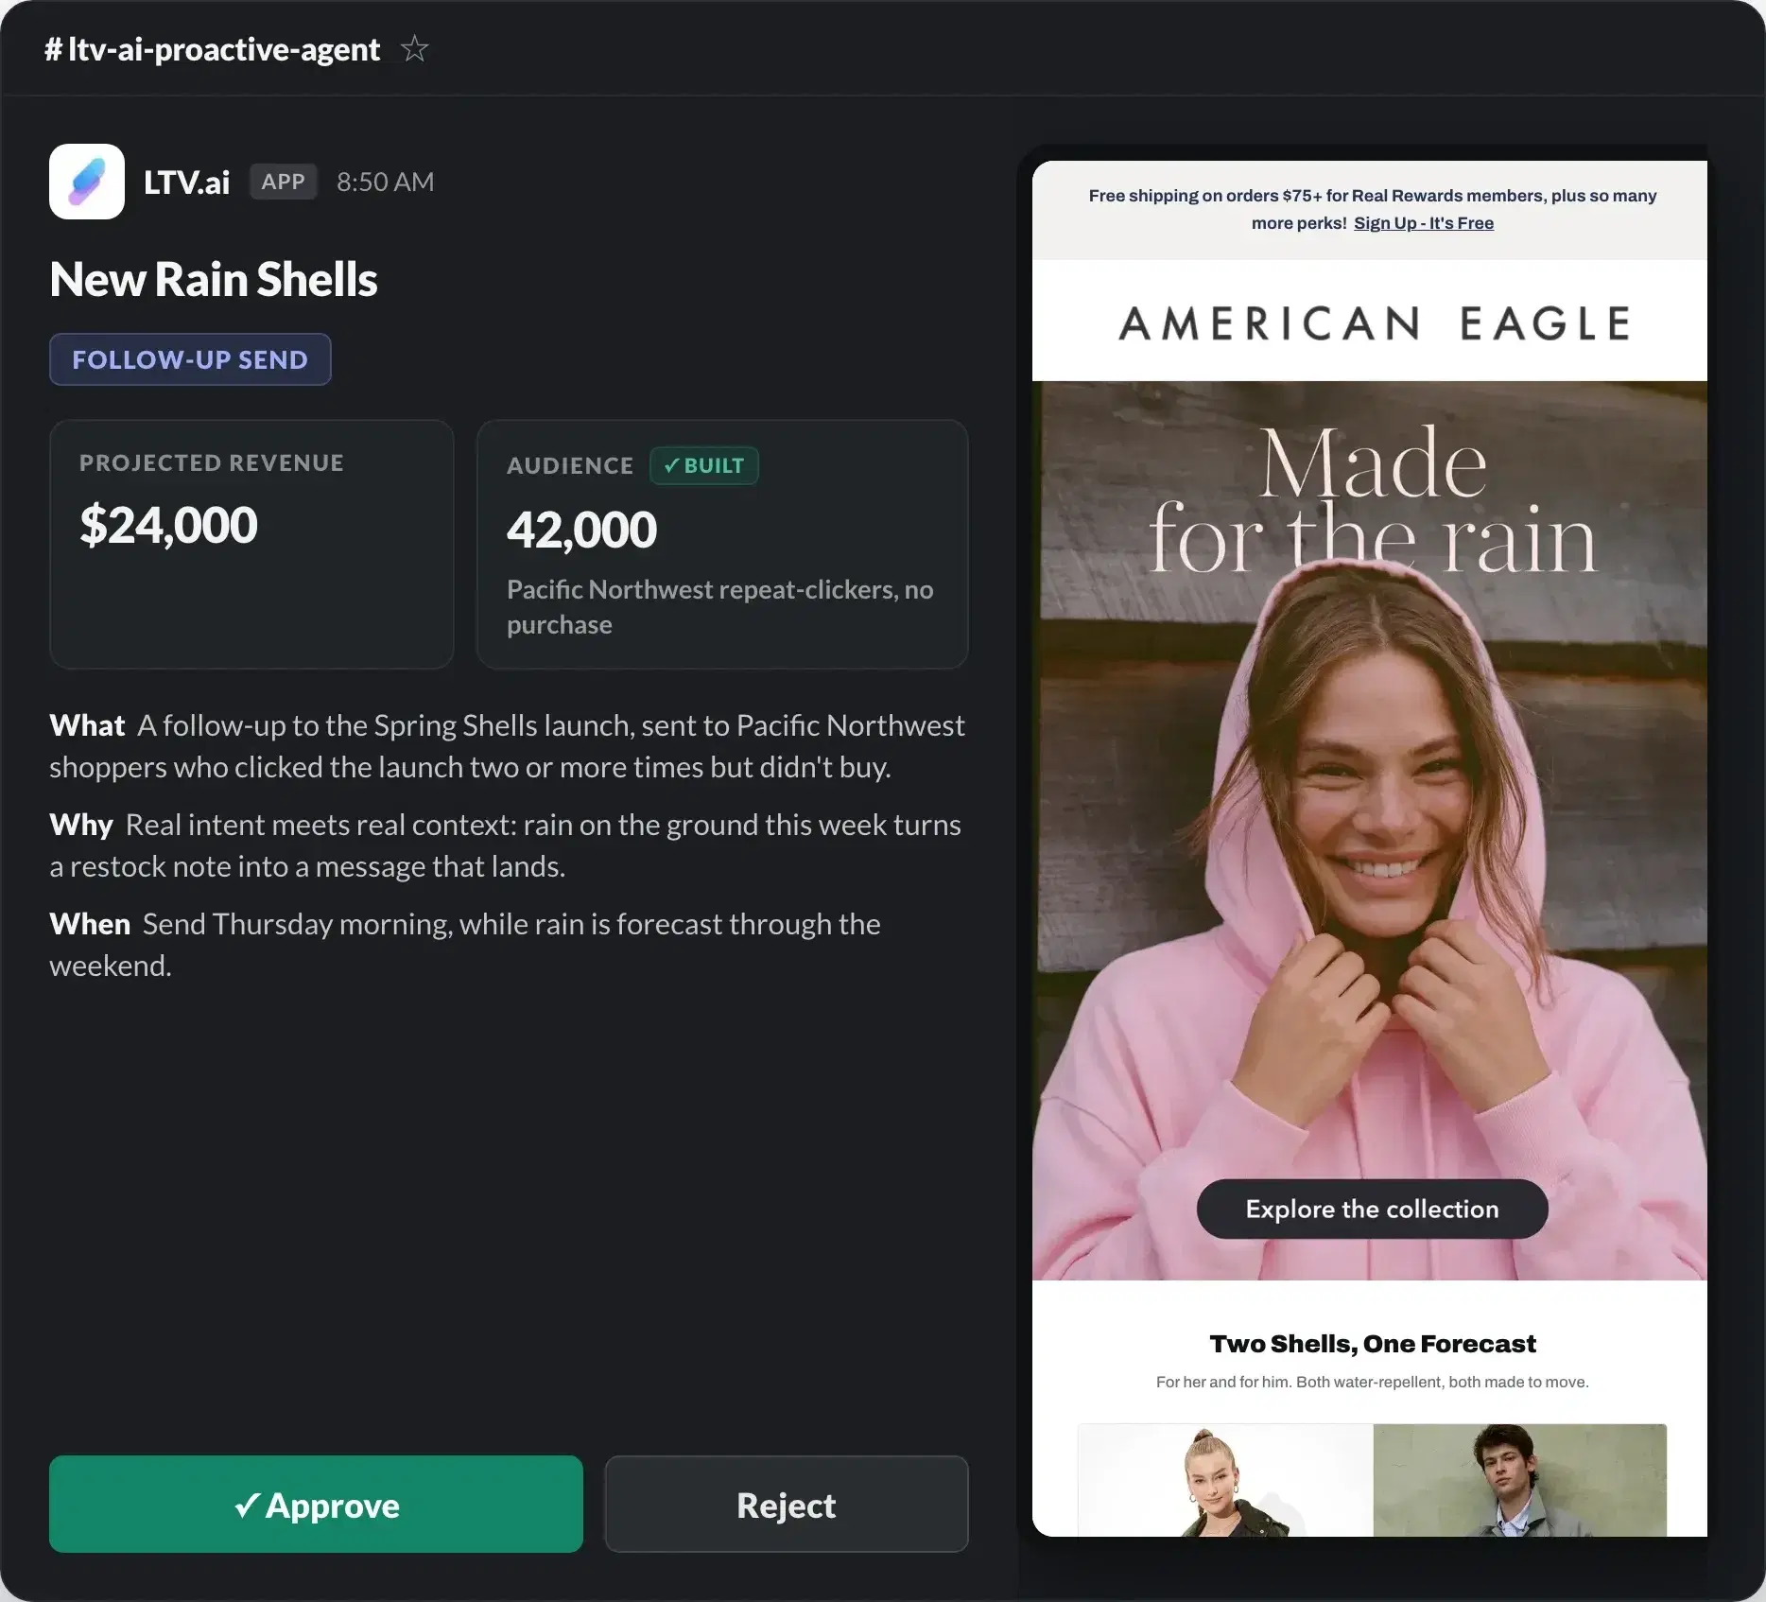Click the New Rain Shells heading
This screenshot has width=1766, height=1602.
[214, 279]
